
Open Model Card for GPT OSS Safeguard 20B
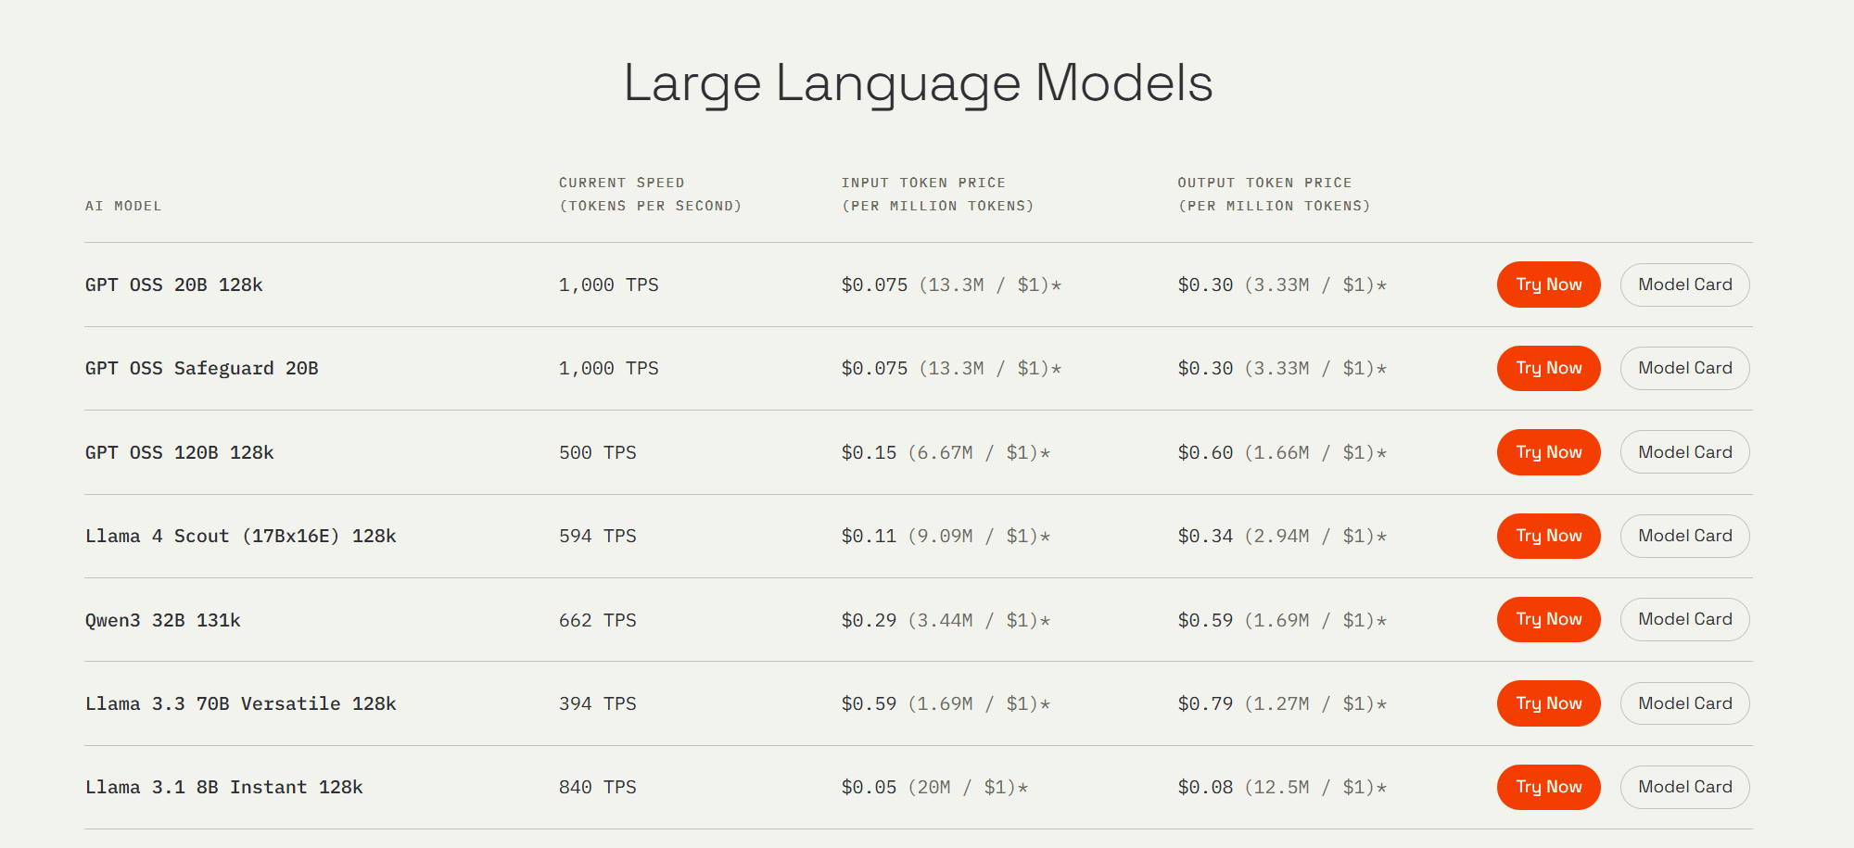click(1684, 368)
